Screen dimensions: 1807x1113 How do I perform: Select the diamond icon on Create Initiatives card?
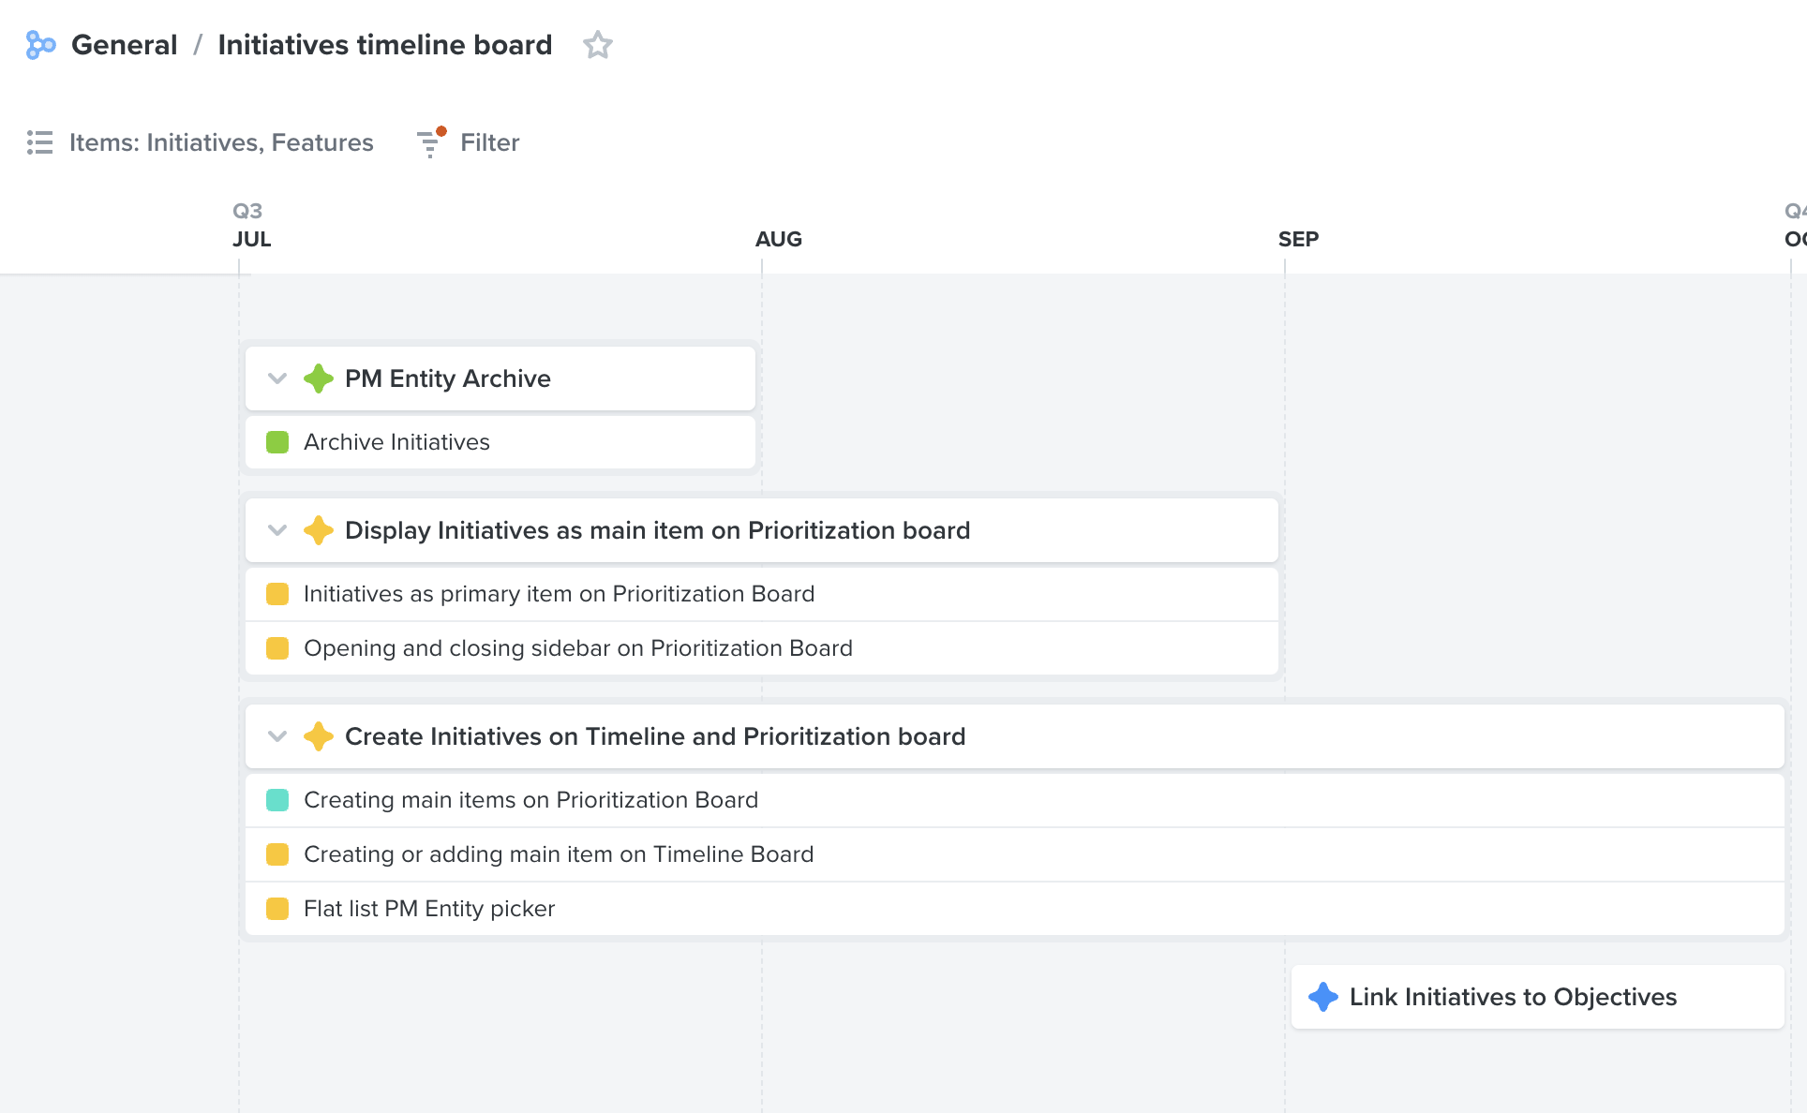tap(320, 736)
